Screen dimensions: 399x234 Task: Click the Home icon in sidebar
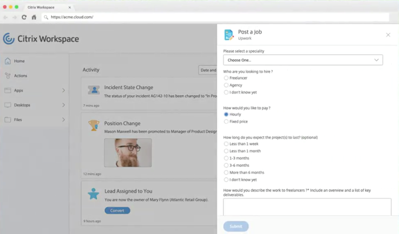7,61
